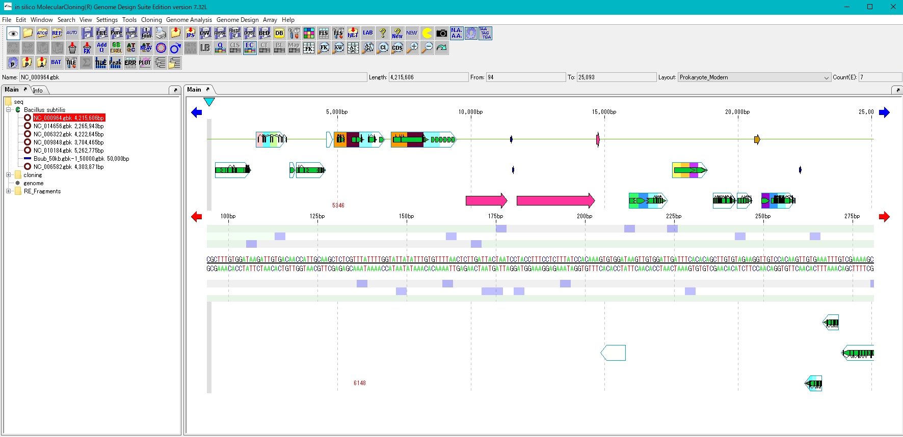Open the yellow DB database icon

click(279, 34)
